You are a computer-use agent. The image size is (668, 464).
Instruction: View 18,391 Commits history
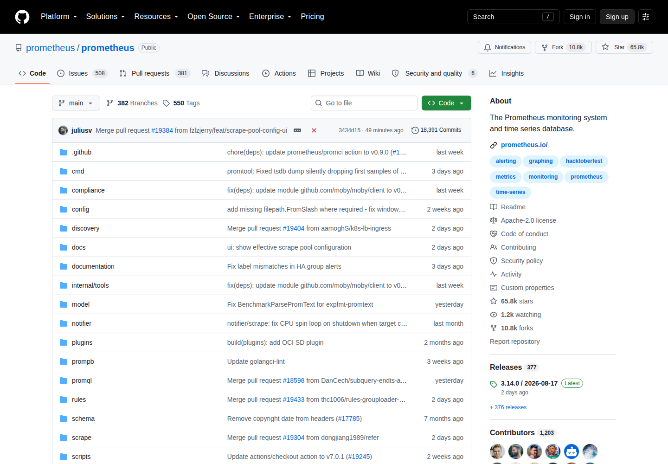pos(437,130)
